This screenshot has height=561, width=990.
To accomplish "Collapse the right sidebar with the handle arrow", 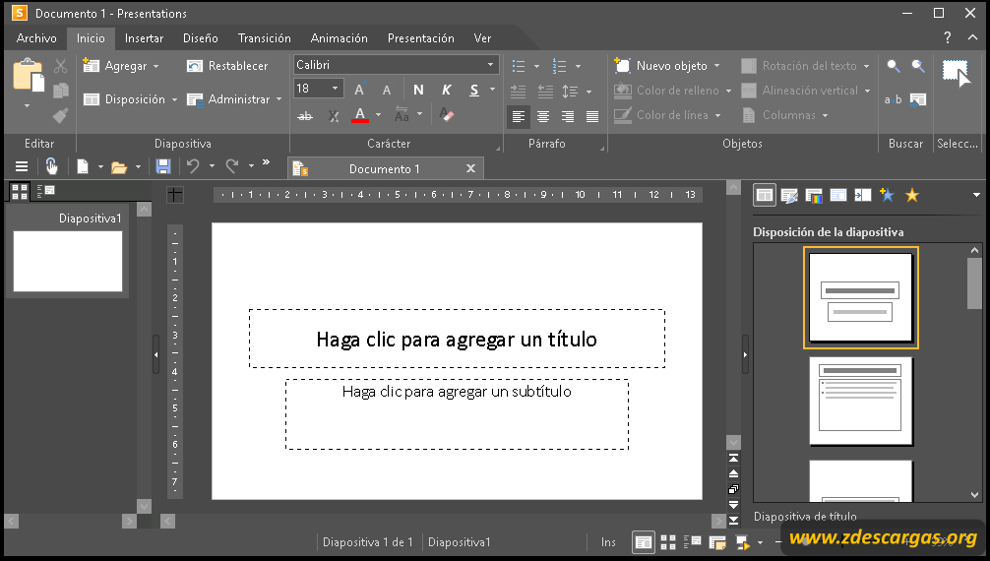I will click(x=745, y=354).
